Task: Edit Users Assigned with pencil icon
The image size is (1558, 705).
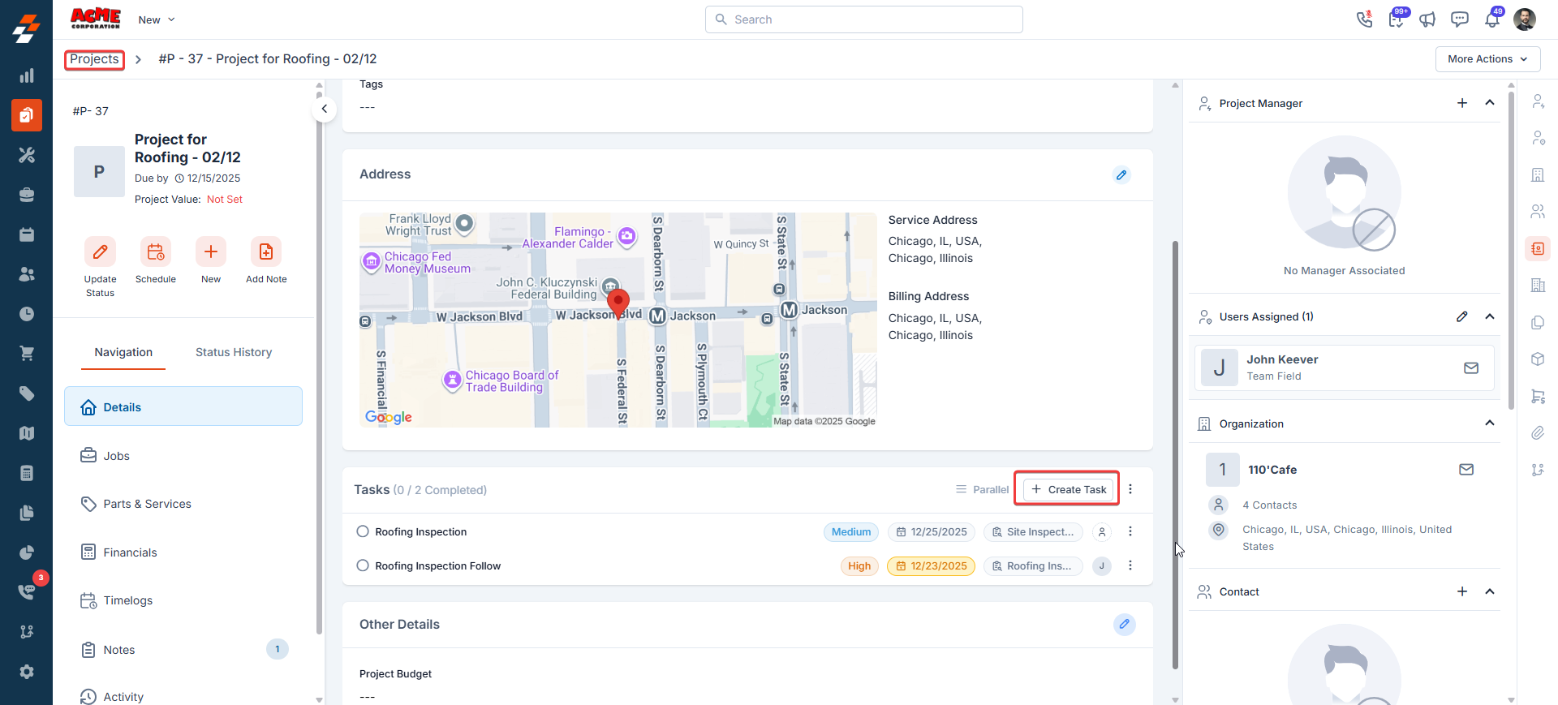Action: tap(1462, 316)
